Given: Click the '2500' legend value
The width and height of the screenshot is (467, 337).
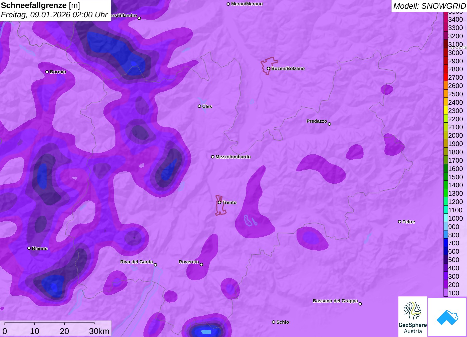Looking at the screenshot, I should pyautogui.click(x=456, y=94).
